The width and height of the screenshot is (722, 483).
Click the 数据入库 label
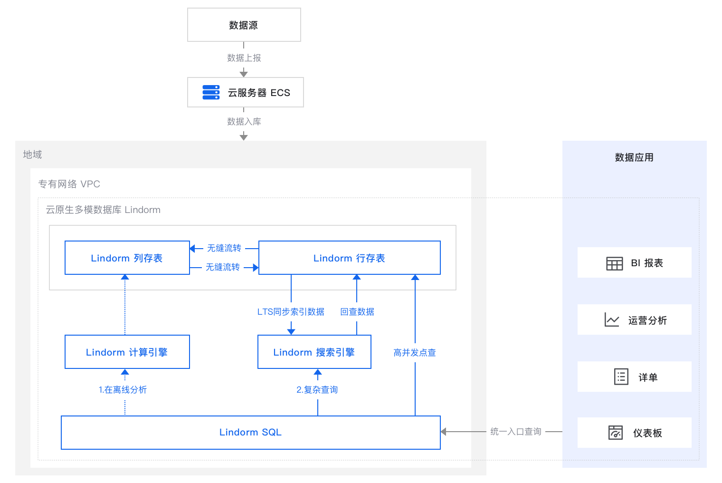(244, 122)
